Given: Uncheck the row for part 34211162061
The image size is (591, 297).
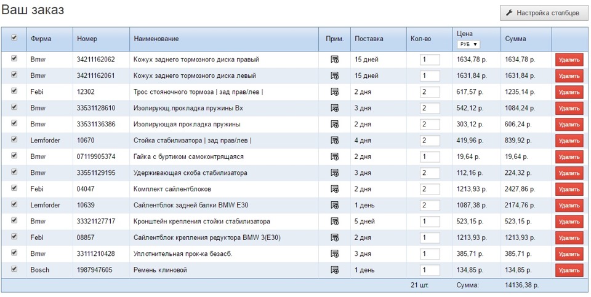Looking at the screenshot, I should 14,74.
